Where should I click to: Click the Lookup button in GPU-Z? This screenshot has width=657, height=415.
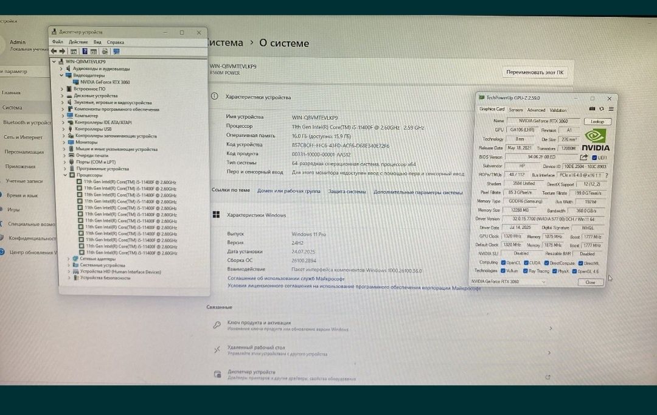[597, 122]
